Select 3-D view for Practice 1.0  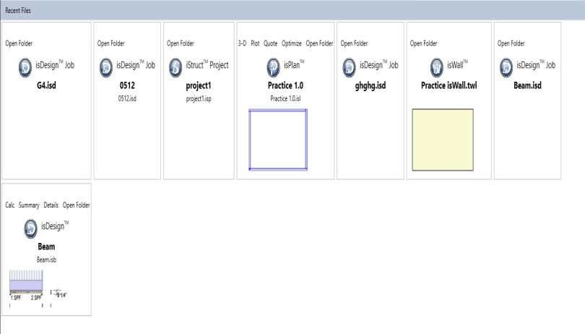point(242,43)
